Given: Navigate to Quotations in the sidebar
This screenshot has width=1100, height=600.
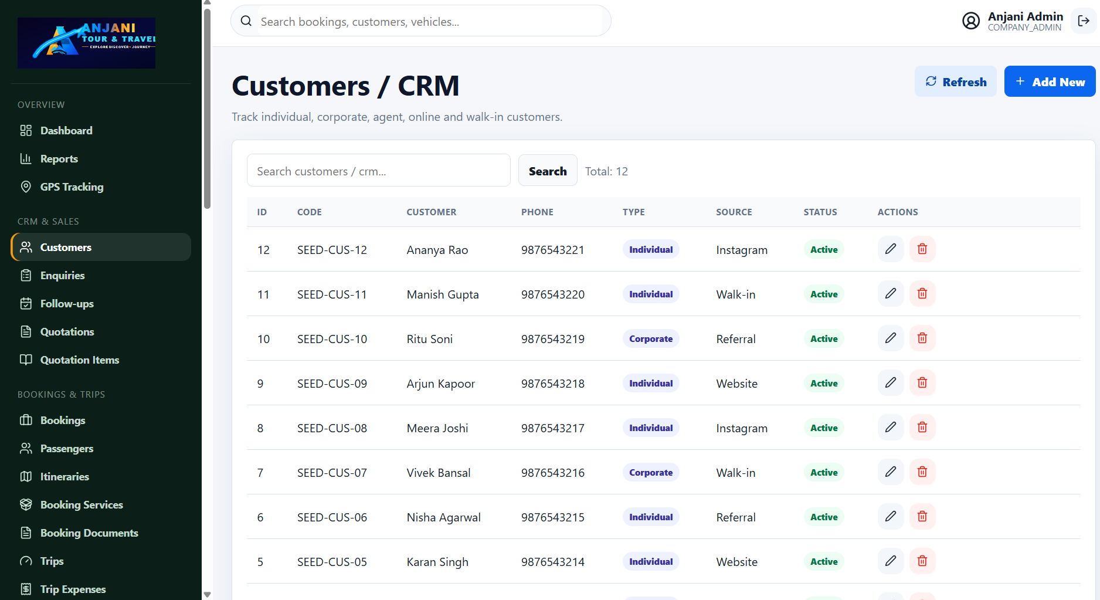Looking at the screenshot, I should coord(101,331).
